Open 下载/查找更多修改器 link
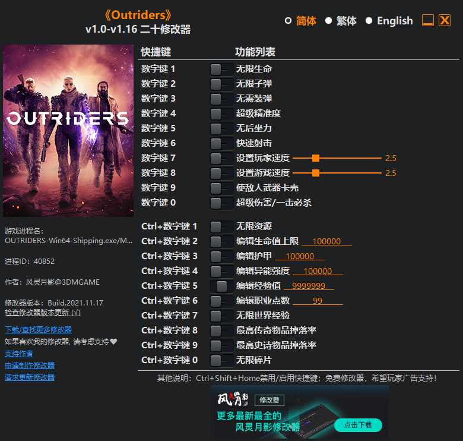This screenshot has height=441, width=463. [38, 330]
